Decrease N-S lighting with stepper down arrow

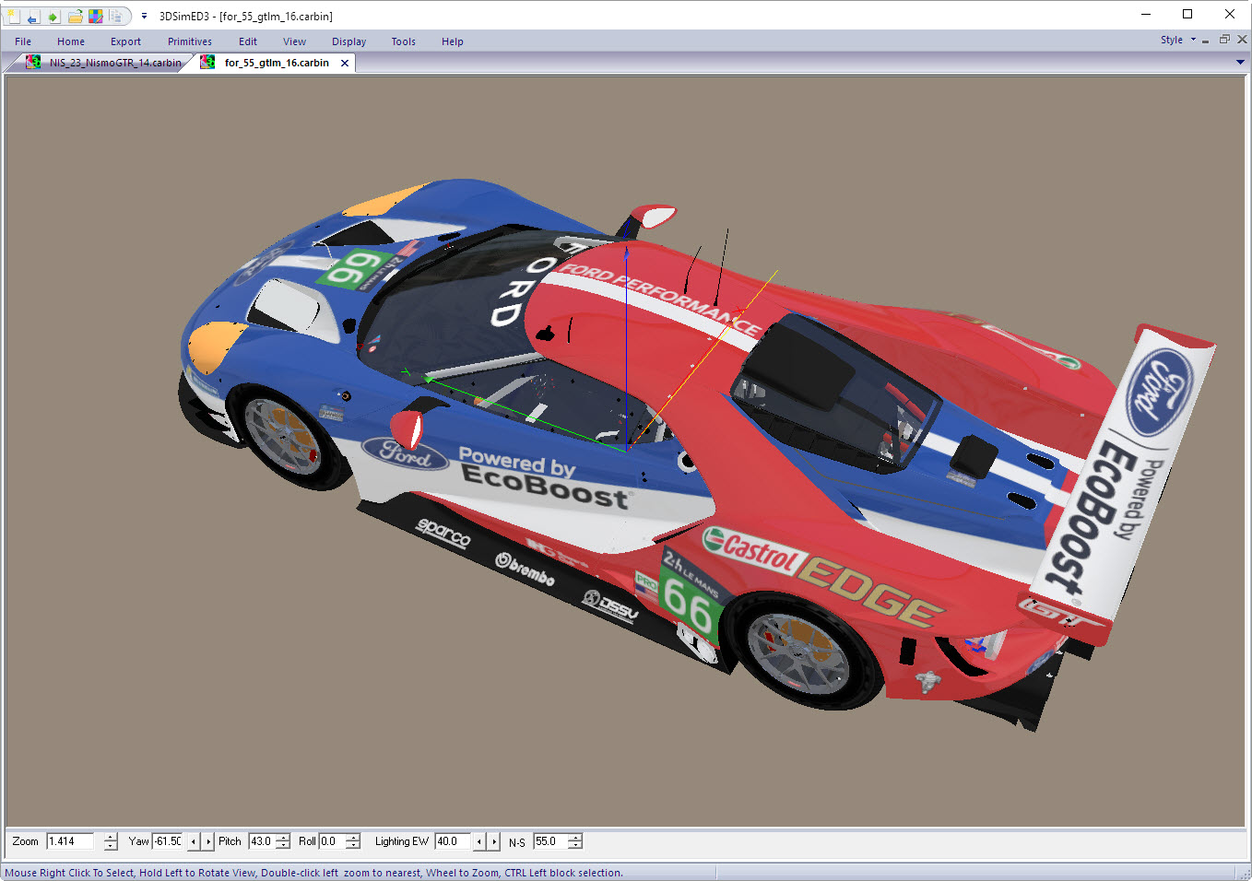(x=575, y=846)
